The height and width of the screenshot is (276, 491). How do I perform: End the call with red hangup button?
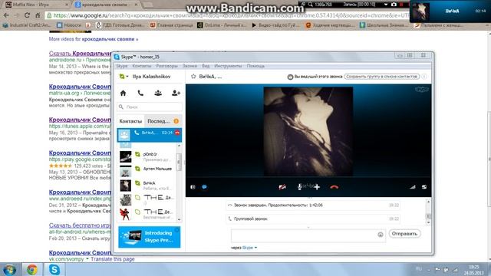(334, 187)
